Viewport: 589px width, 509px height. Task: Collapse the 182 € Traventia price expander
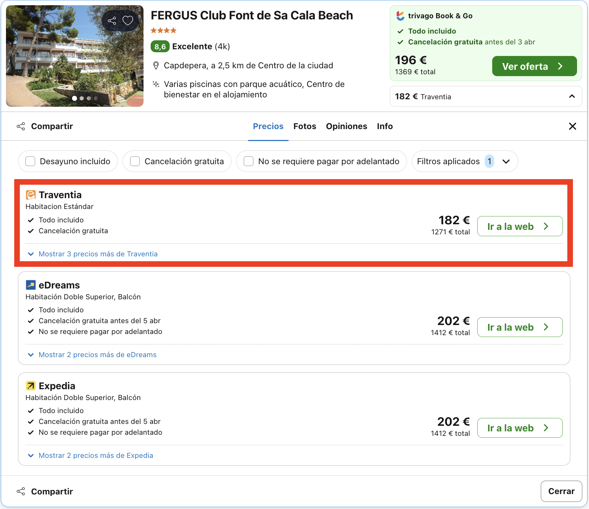pyautogui.click(x=485, y=96)
